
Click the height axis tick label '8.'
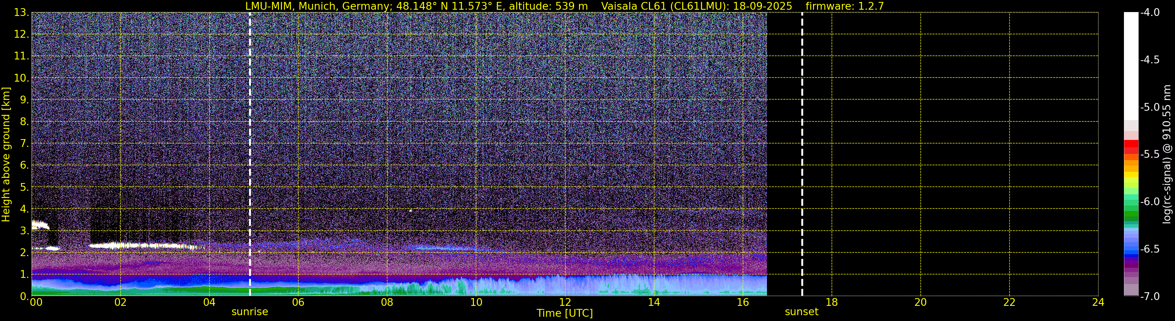click(x=25, y=122)
